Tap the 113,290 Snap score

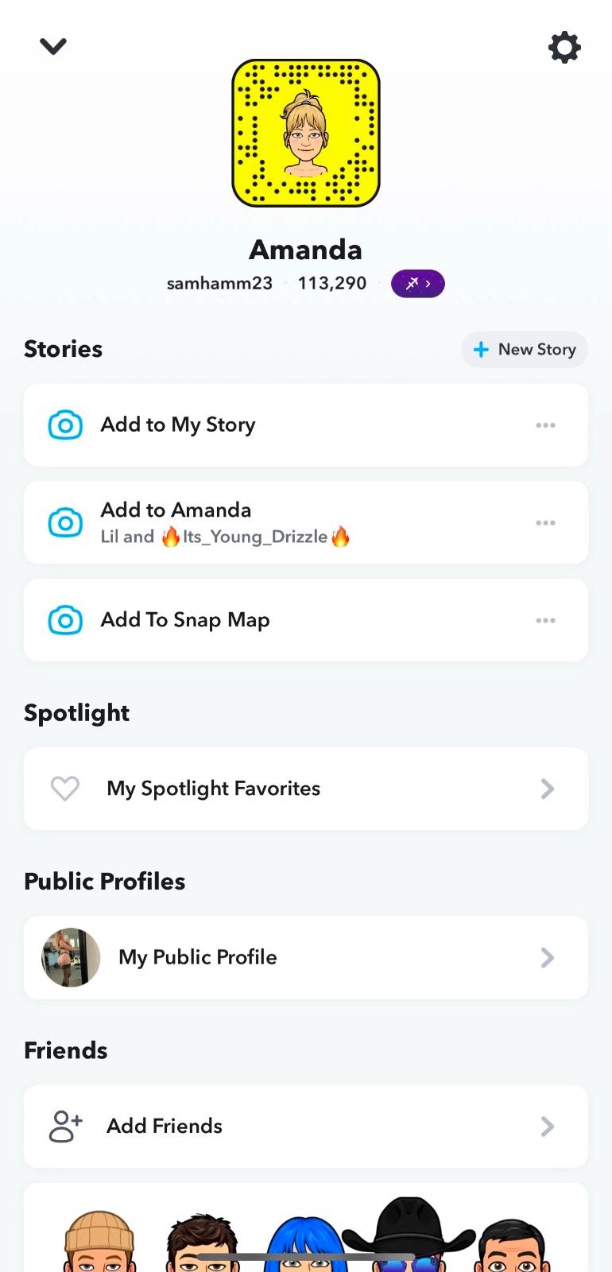pos(332,284)
